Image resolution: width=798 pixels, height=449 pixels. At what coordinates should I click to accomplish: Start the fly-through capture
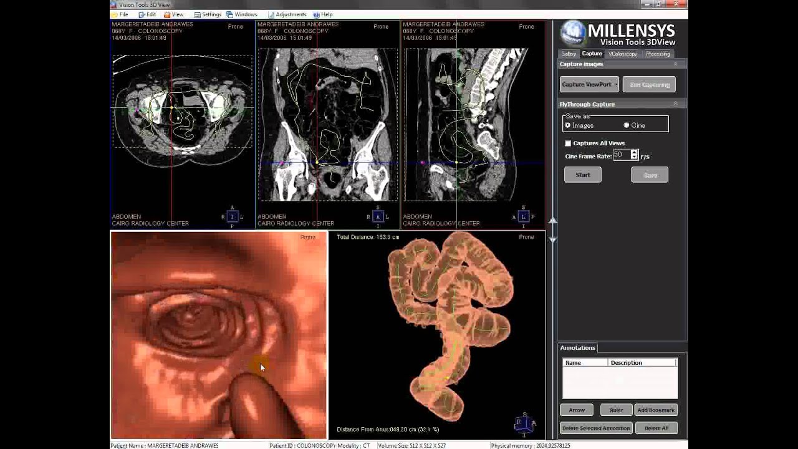click(583, 175)
